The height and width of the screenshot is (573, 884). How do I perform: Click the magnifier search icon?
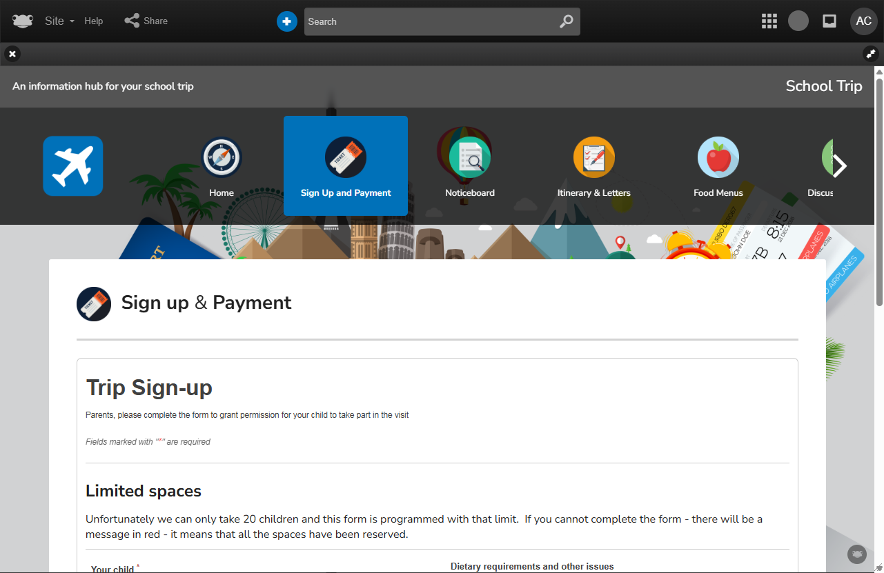pyautogui.click(x=566, y=21)
